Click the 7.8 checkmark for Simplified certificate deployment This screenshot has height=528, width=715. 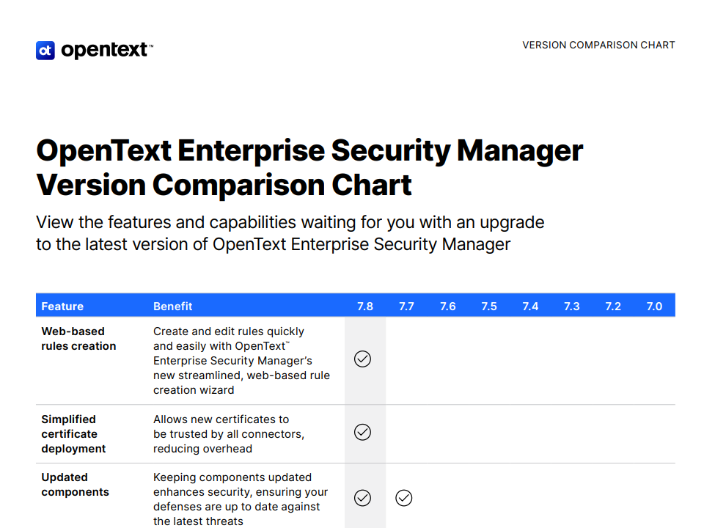tap(362, 432)
